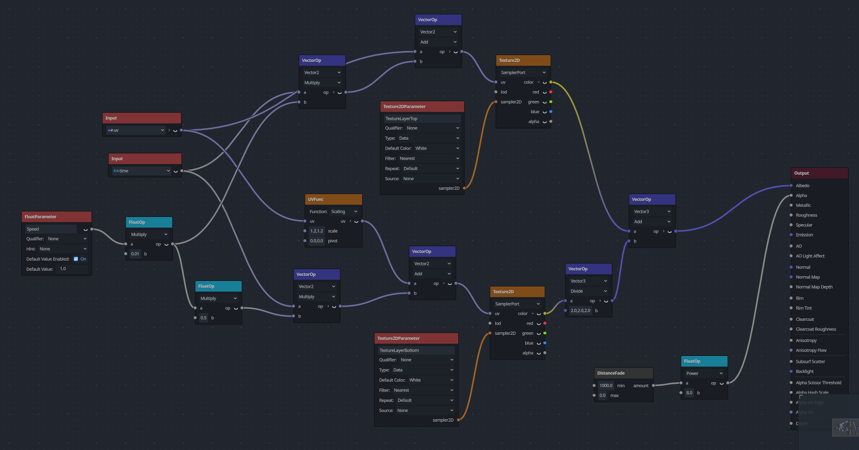The height and width of the screenshot is (450, 859).
Task: Open the UVFunc Function Scaling dropdown
Action: (344, 211)
